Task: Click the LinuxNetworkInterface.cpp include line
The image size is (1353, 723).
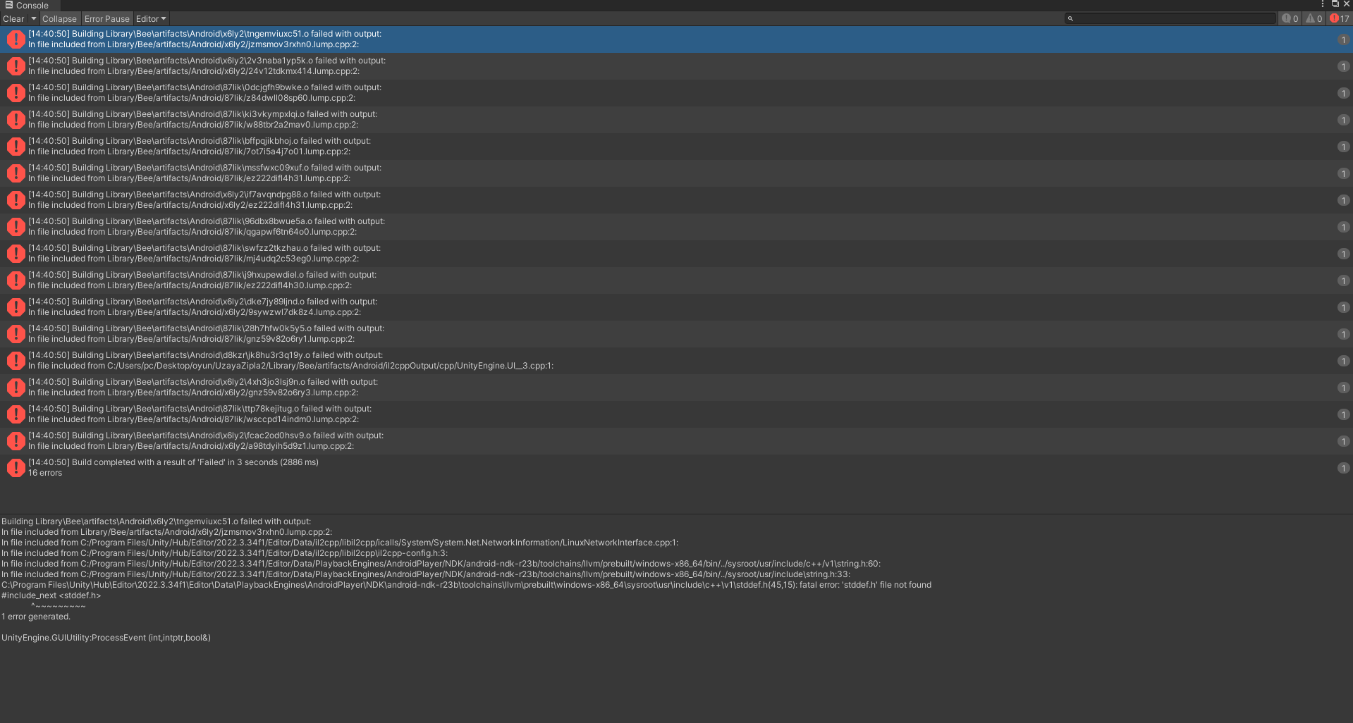Action: (x=339, y=543)
